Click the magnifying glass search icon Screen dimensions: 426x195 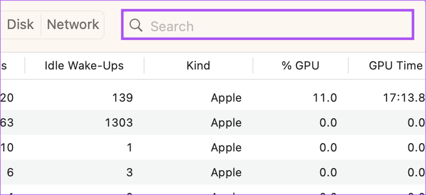point(136,25)
